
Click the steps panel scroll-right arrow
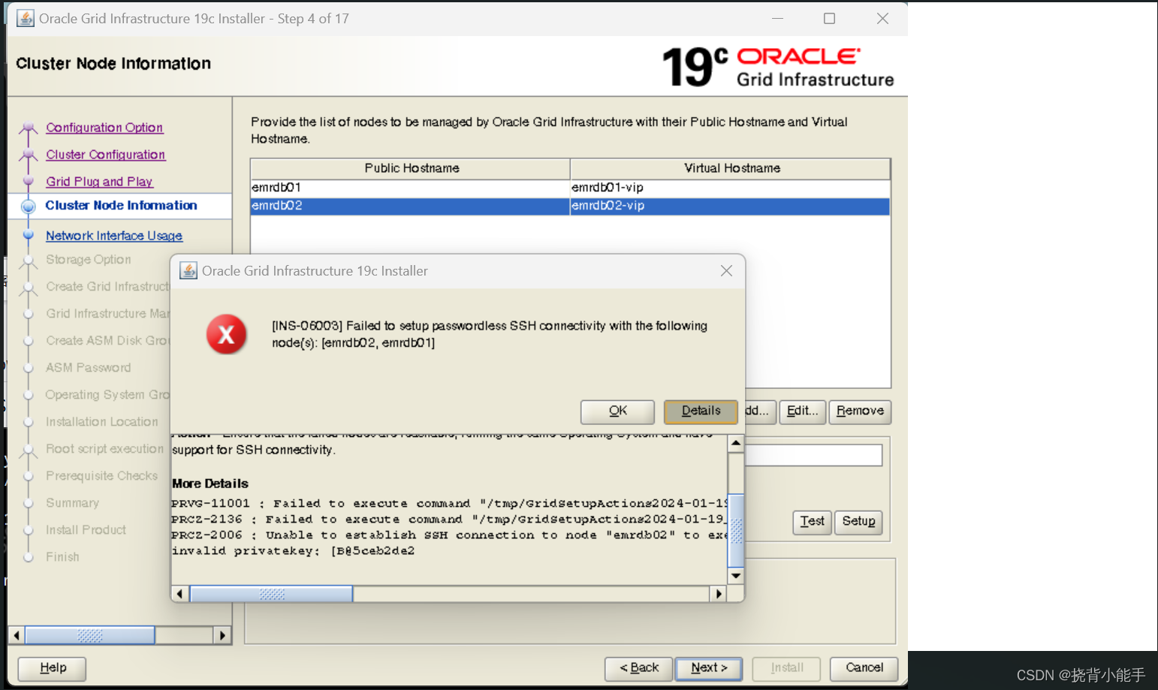coord(222,635)
